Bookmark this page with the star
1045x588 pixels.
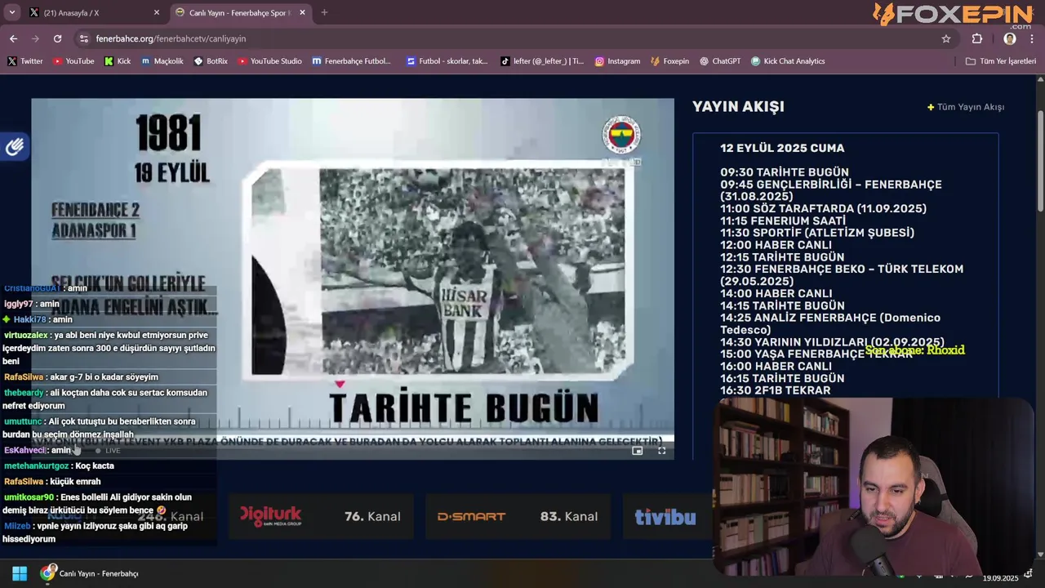[946, 38]
